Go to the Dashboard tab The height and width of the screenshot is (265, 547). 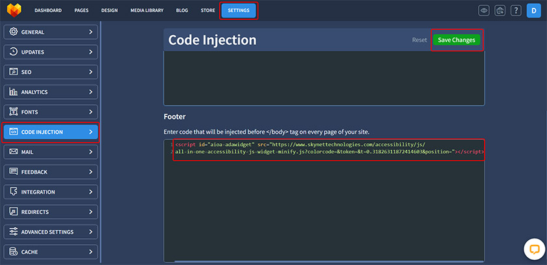(x=48, y=10)
